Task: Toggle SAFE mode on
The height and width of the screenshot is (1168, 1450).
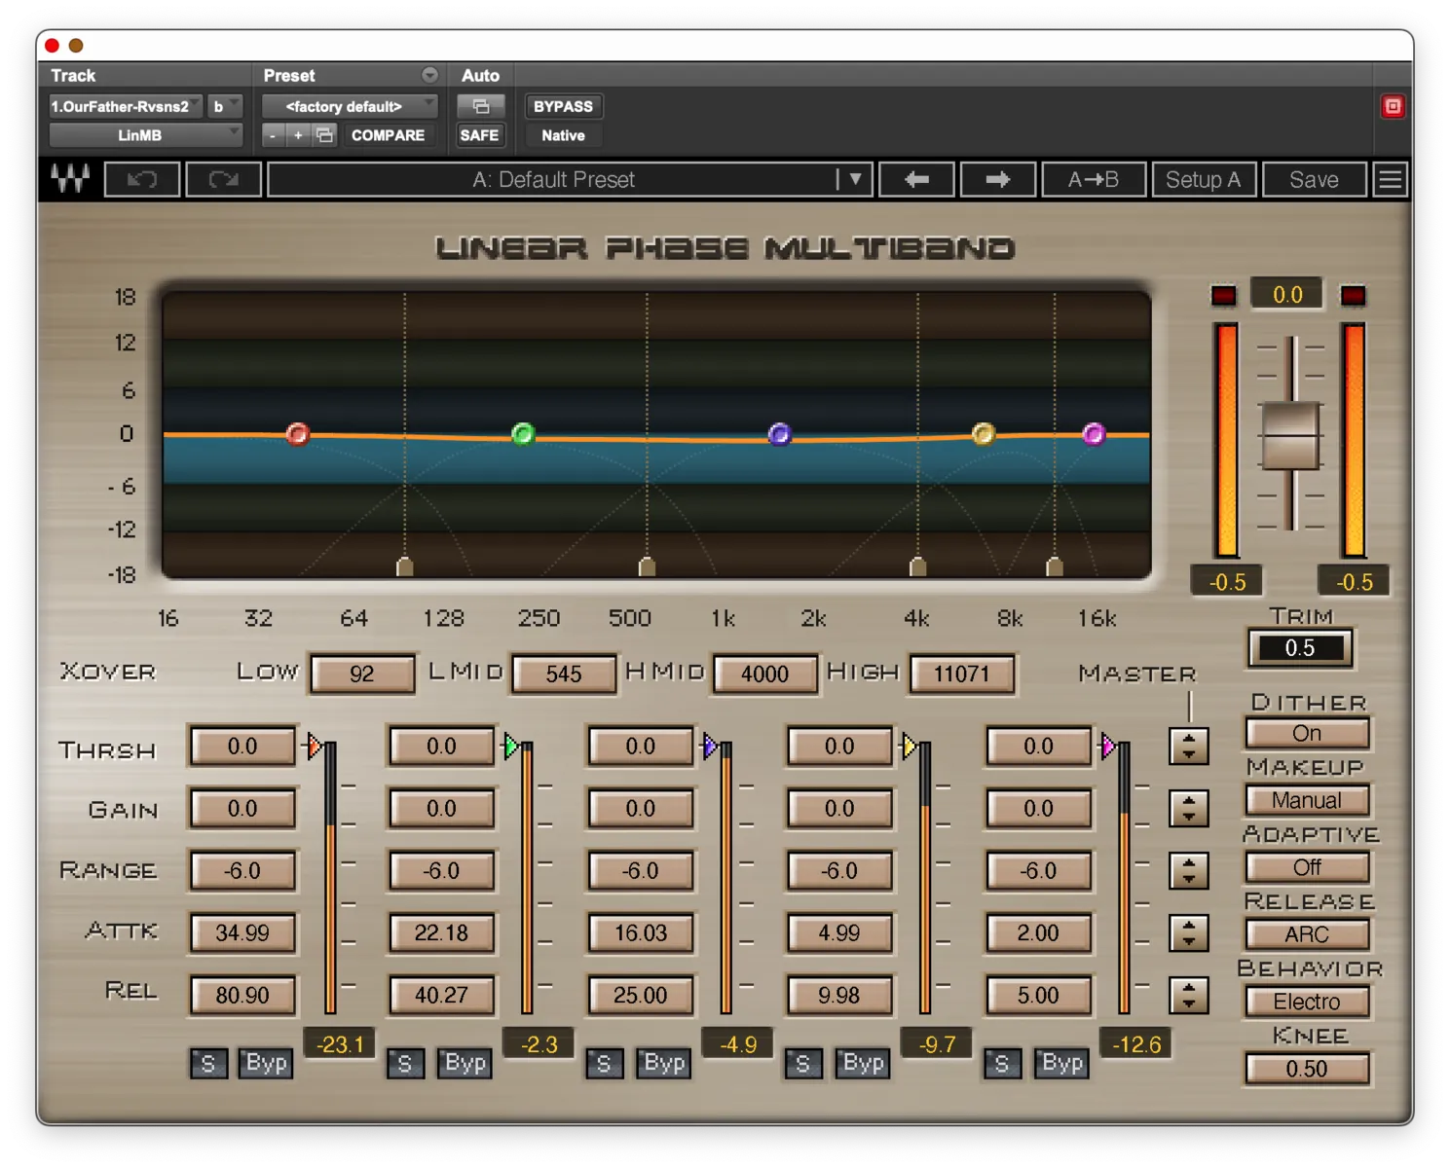Action: click(x=479, y=135)
